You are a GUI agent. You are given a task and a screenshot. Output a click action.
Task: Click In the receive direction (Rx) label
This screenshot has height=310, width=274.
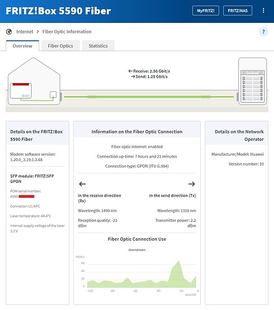click(99, 198)
